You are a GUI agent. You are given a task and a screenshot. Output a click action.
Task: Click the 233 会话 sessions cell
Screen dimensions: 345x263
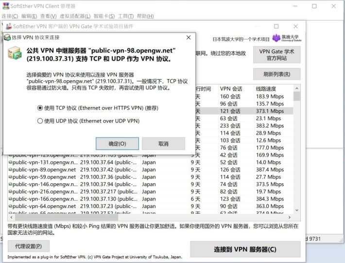(230, 126)
